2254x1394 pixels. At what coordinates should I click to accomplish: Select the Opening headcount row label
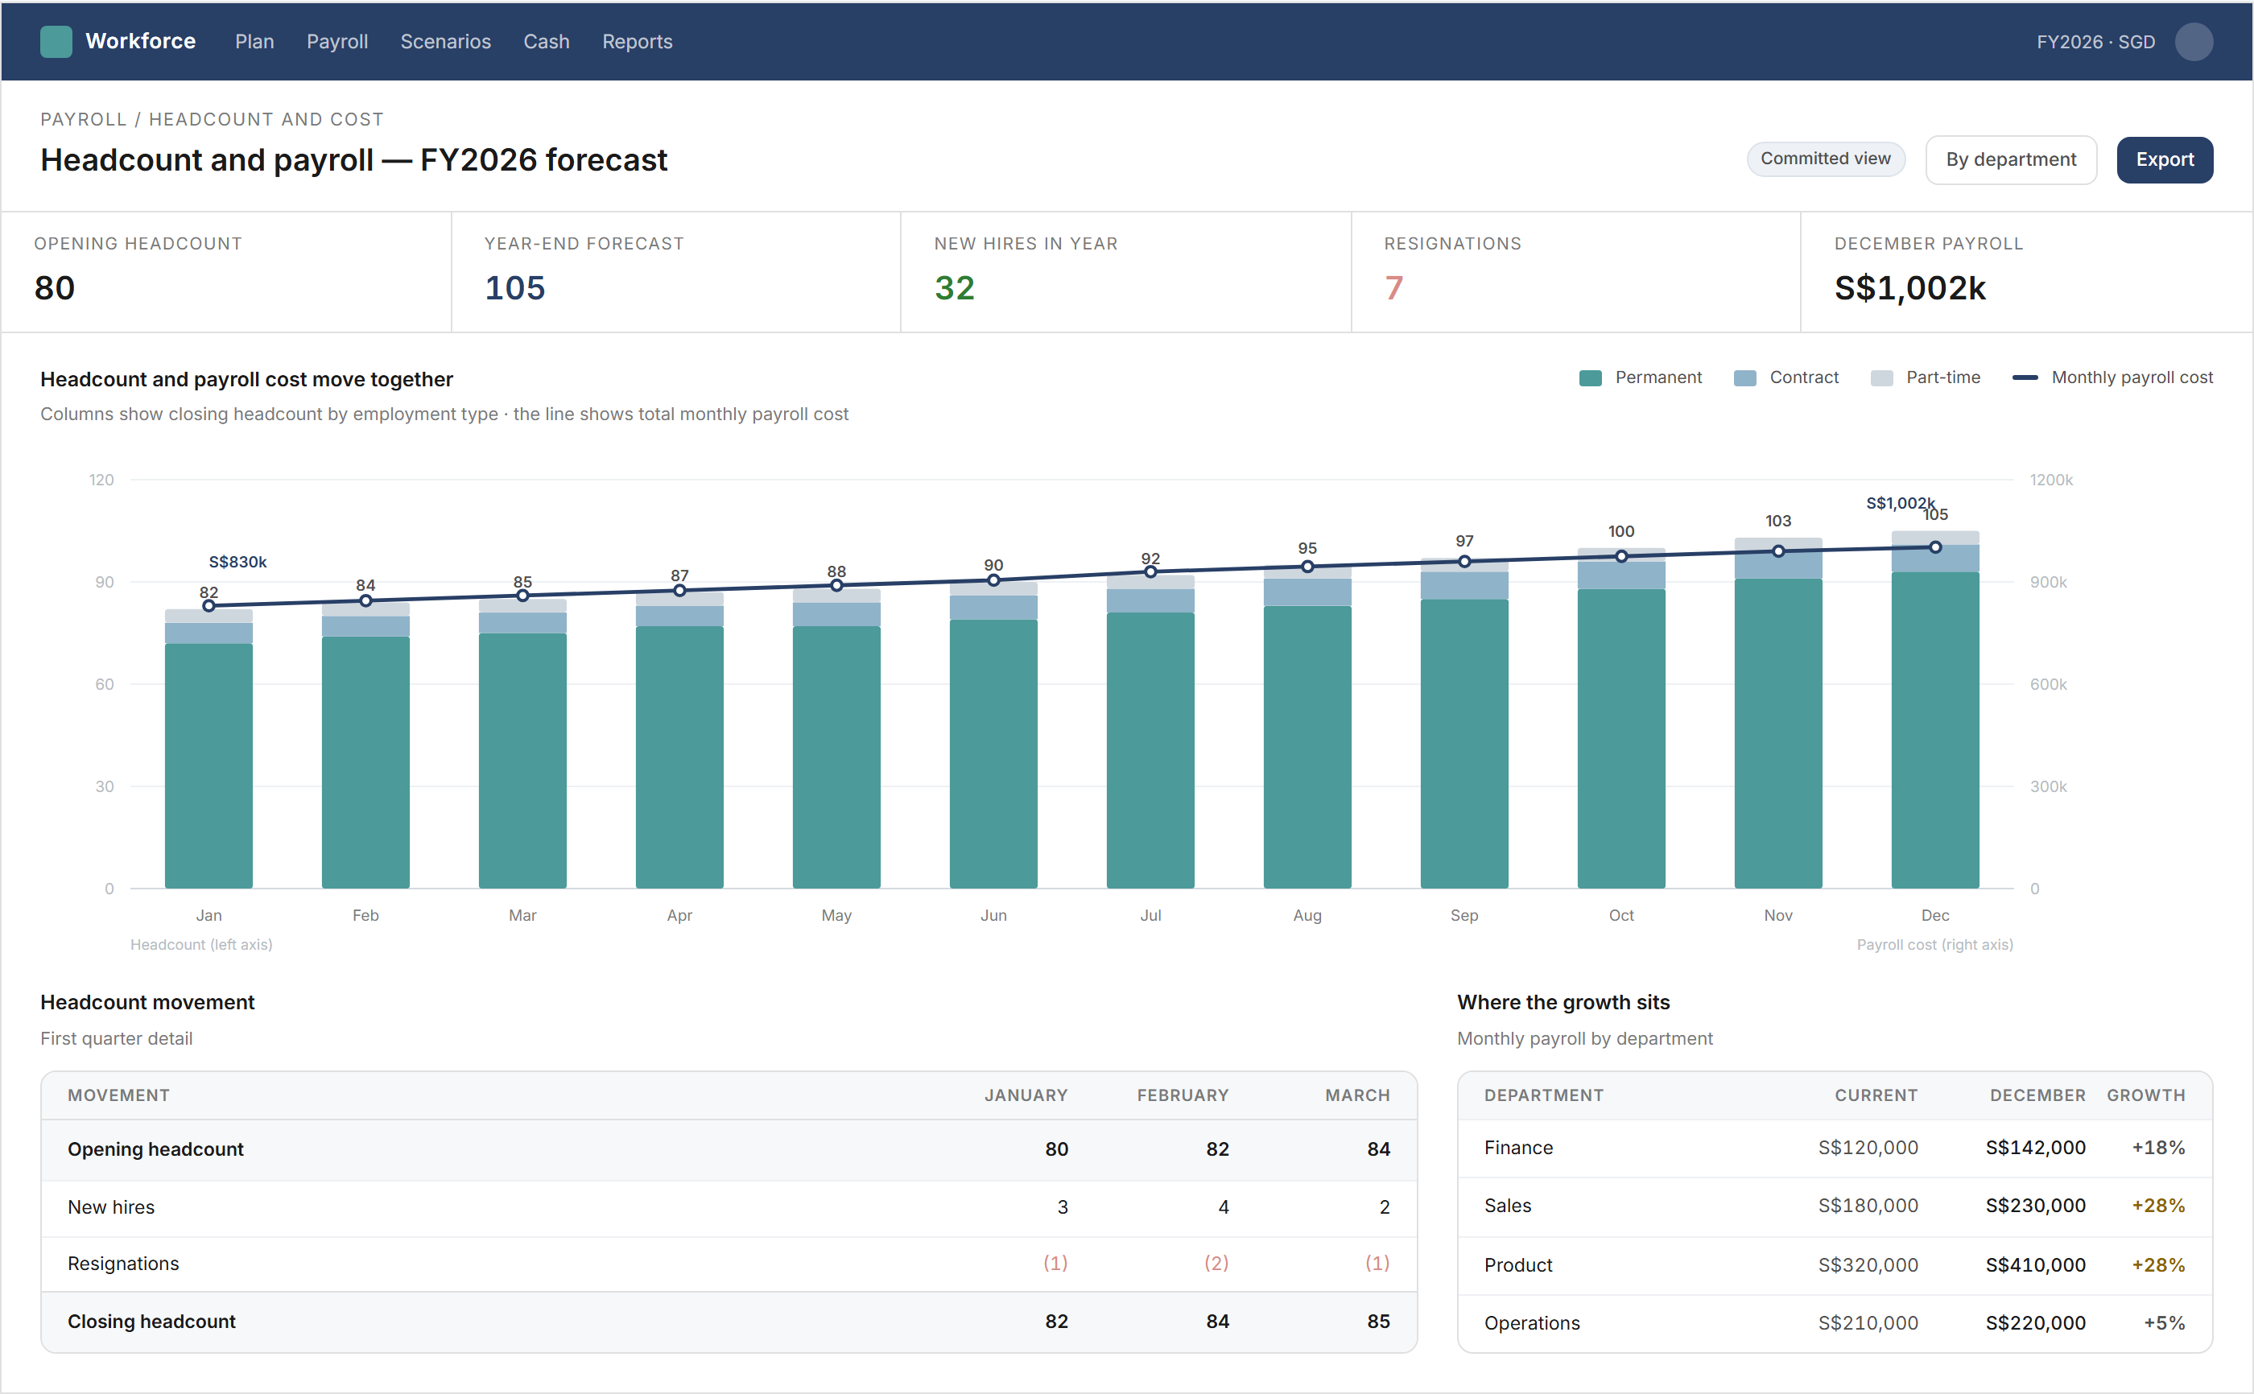pos(156,1149)
